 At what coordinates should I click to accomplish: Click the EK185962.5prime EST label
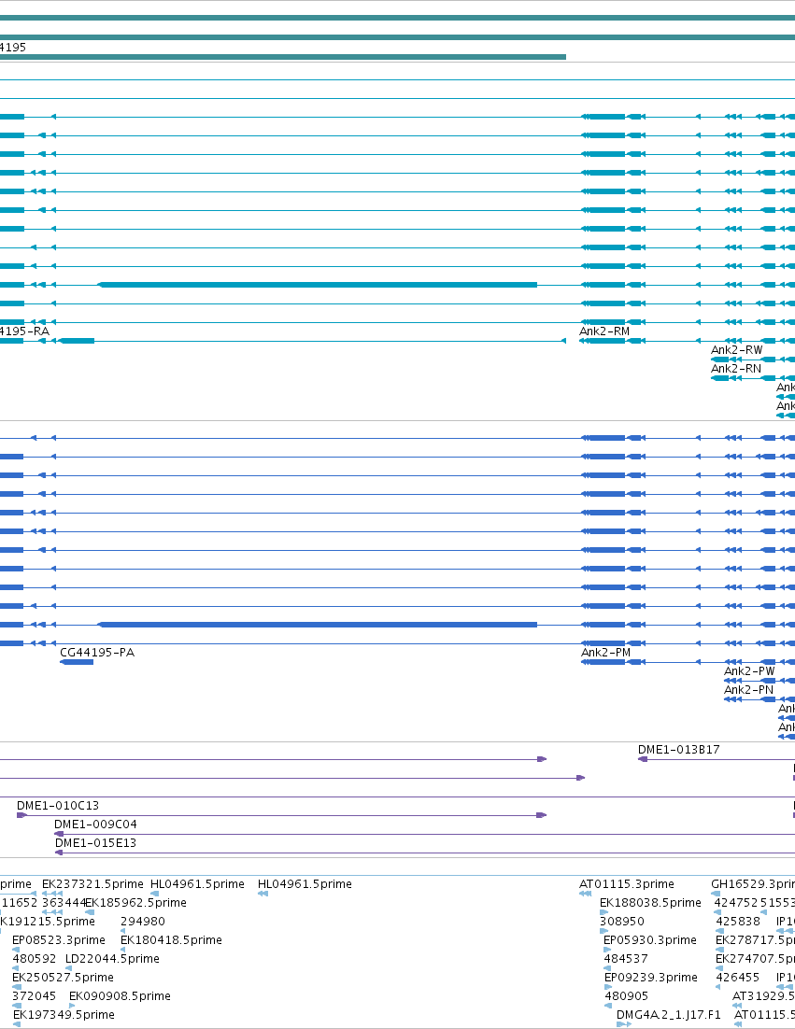pos(135,903)
